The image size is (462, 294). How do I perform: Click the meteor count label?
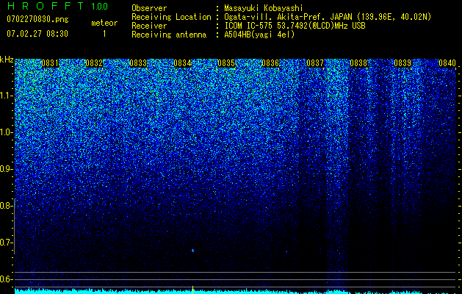[x=104, y=23]
